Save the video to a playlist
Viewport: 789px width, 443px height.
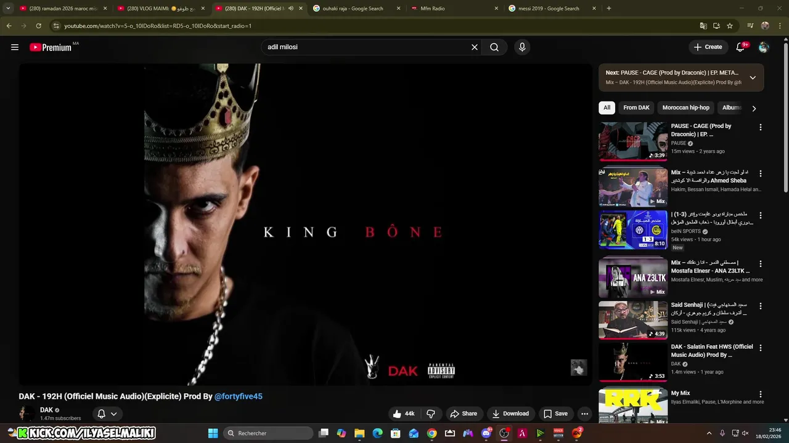[555, 414]
